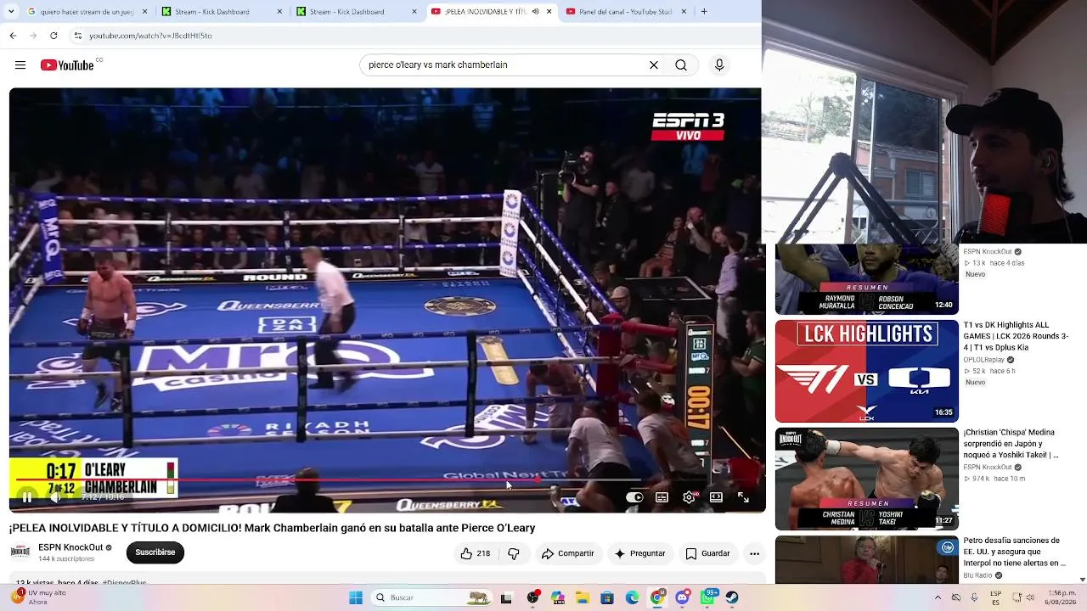Open 'T1 vs DK Highlights ALL GAMES' title
Screen dimensions: 1087x611
(x=1016, y=336)
